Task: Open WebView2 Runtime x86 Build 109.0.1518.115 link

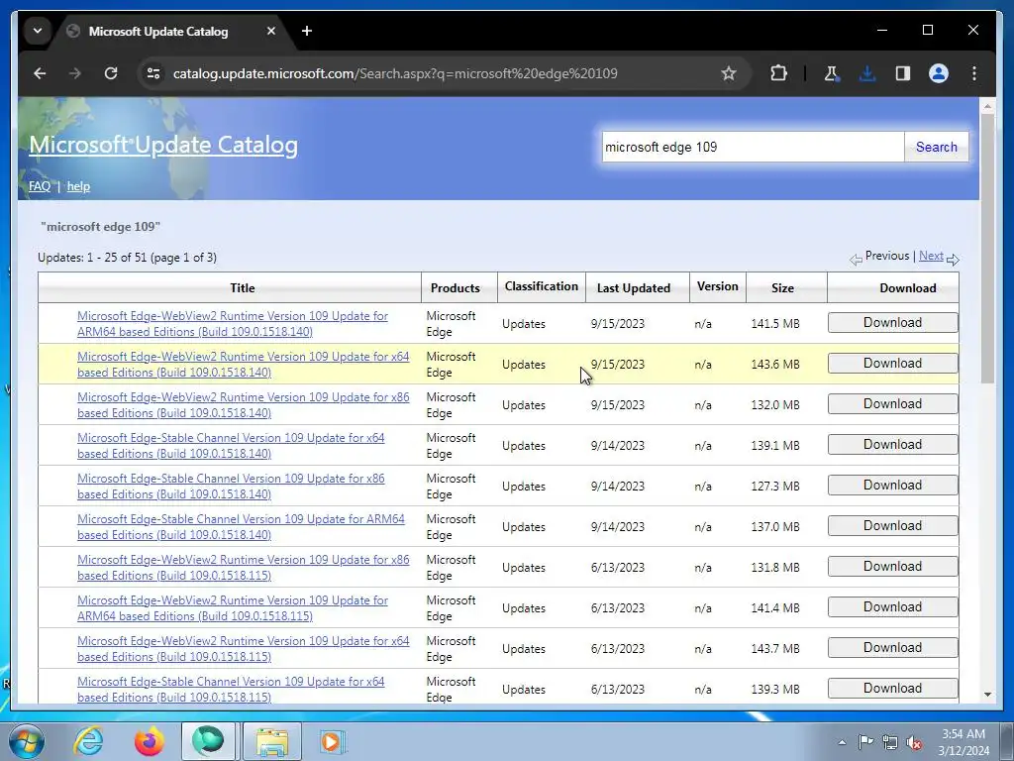Action: point(244,568)
